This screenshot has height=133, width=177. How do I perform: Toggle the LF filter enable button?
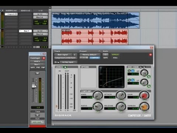pyautogui.click(x=149, y=86)
